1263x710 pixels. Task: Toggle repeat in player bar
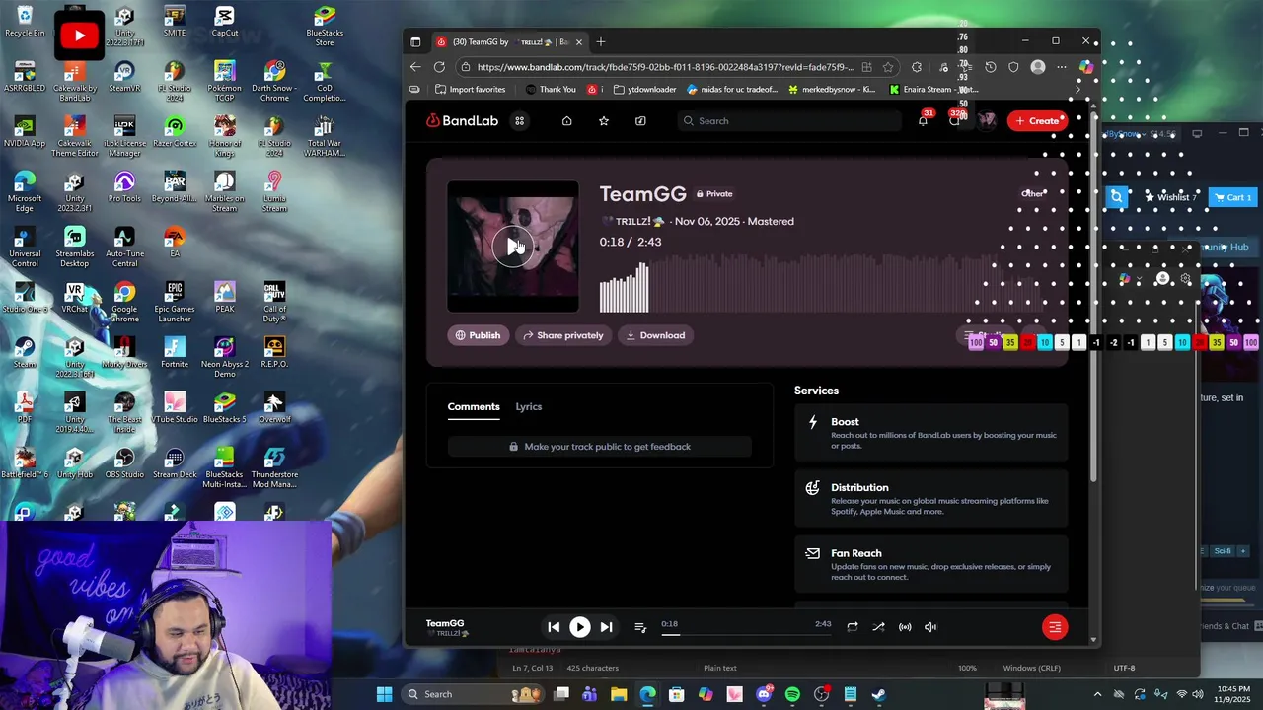click(x=853, y=627)
